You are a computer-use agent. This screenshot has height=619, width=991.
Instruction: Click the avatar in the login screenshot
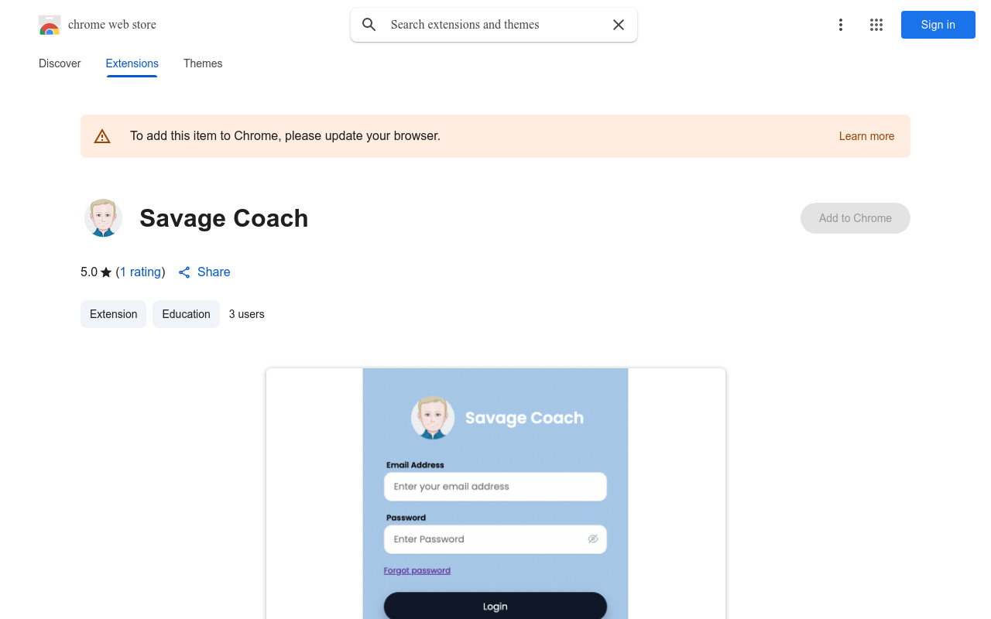click(433, 418)
